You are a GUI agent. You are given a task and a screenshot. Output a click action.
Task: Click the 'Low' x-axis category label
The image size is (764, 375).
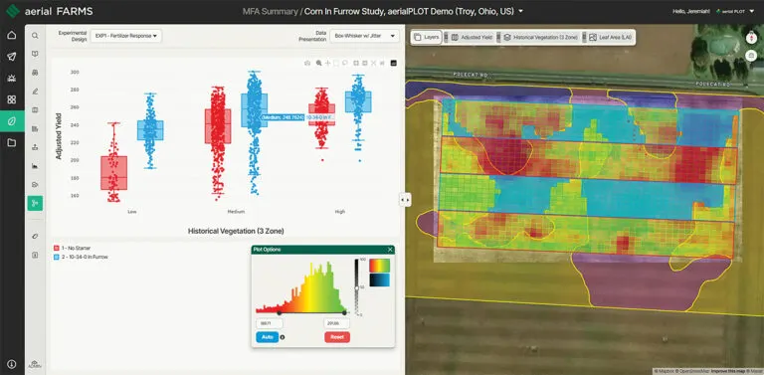pyautogui.click(x=132, y=212)
